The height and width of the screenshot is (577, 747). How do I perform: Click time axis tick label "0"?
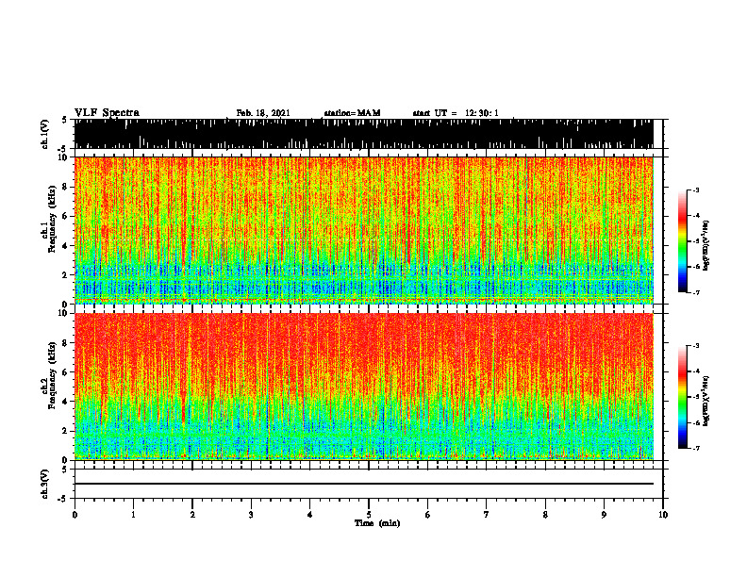tap(75, 515)
